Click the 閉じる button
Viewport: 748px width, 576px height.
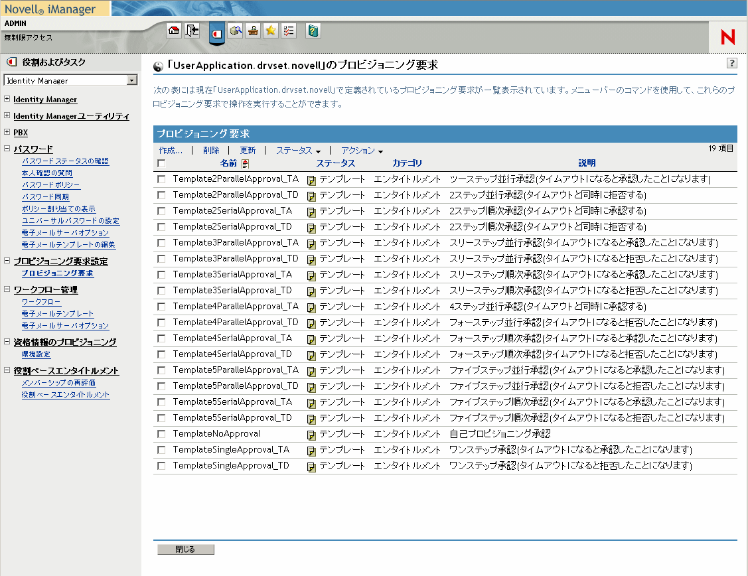point(186,549)
